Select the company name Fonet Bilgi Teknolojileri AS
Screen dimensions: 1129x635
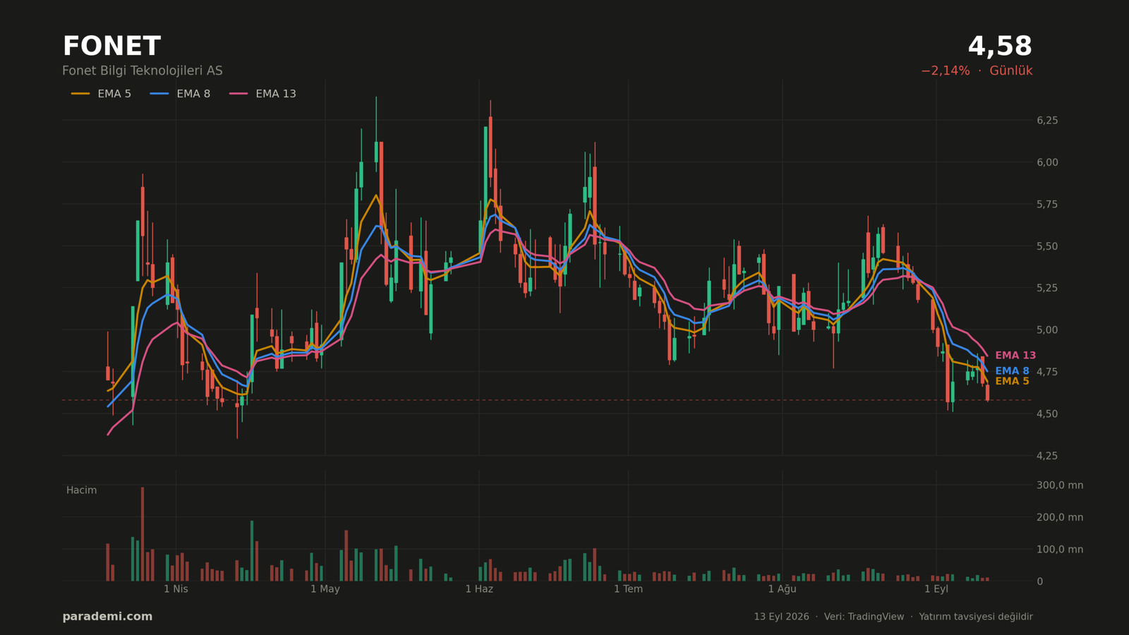[143, 71]
